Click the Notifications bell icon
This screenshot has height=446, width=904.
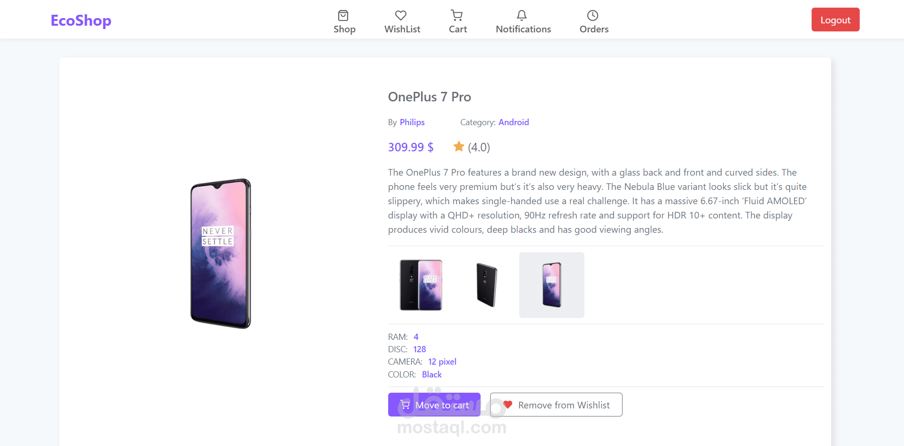pyautogui.click(x=522, y=15)
